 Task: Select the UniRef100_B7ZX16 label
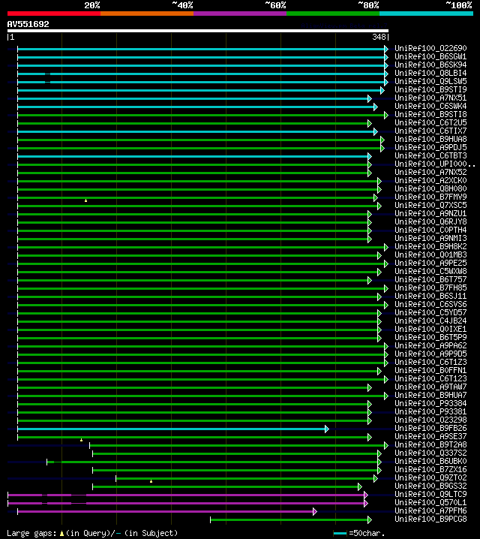430,469
